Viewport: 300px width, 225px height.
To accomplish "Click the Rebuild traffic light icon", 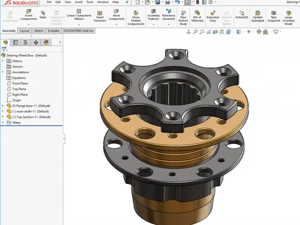I will coord(198,2).
